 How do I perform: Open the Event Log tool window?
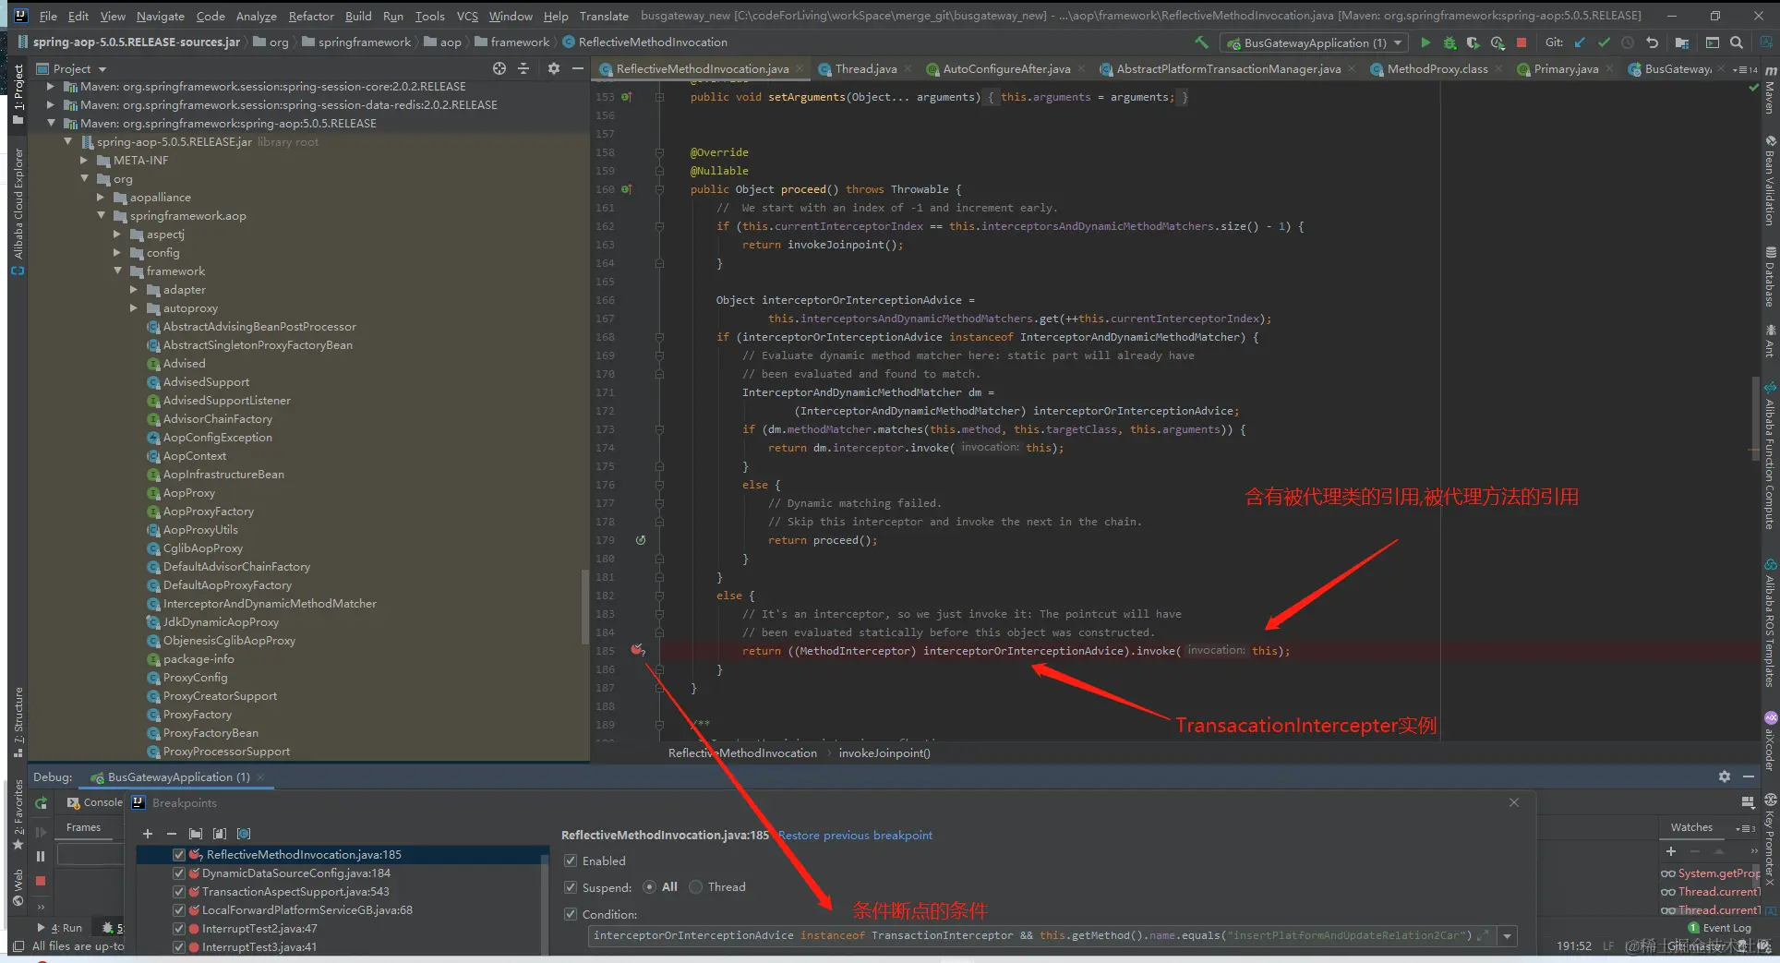1719,928
